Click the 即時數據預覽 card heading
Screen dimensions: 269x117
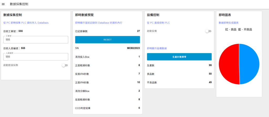pos(84,15)
